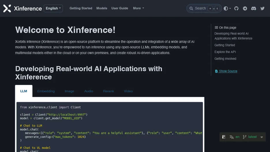Jump to Getting Started in sidebar
The width and height of the screenshot is (270, 152).
[x=224, y=45]
